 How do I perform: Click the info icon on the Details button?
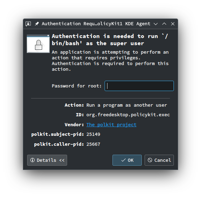point(32,160)
